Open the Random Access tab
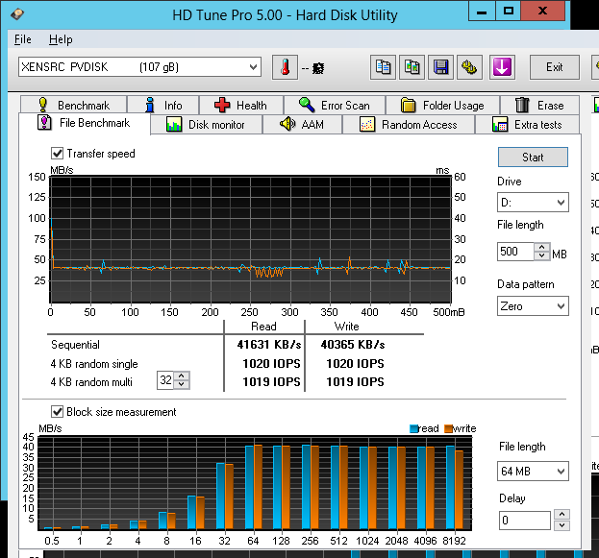 click(409, 125)
